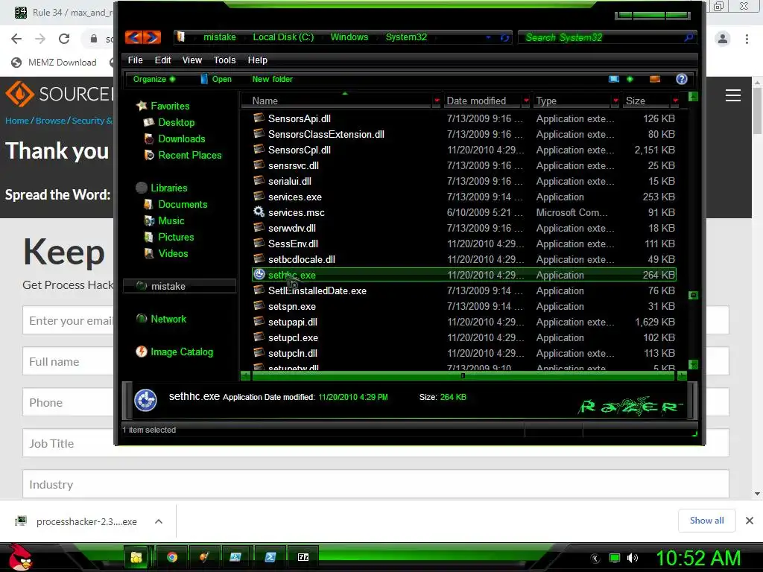Open Explorer help with the question mark icon
The width and height of the screenshot is (763, 572).
tap(681, 79)
